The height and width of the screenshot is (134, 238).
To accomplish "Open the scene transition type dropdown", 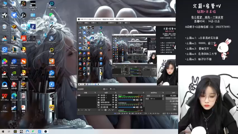I will pyautogui.click(x=153, y=96).
